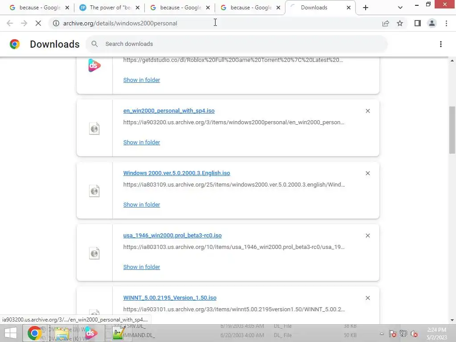Click the vertical scrollbar thumb
Viewport: 456px width, 342px height.
pos(452,130)
